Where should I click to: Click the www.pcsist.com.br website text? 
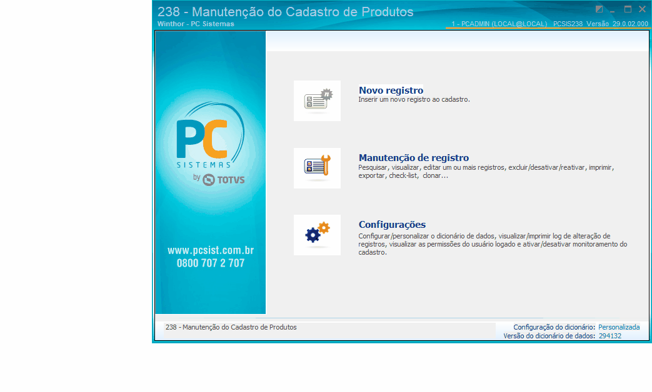[x=211, y=250]
